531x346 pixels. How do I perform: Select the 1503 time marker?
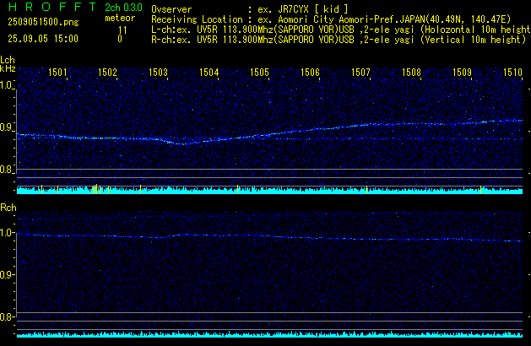point(158,73)
